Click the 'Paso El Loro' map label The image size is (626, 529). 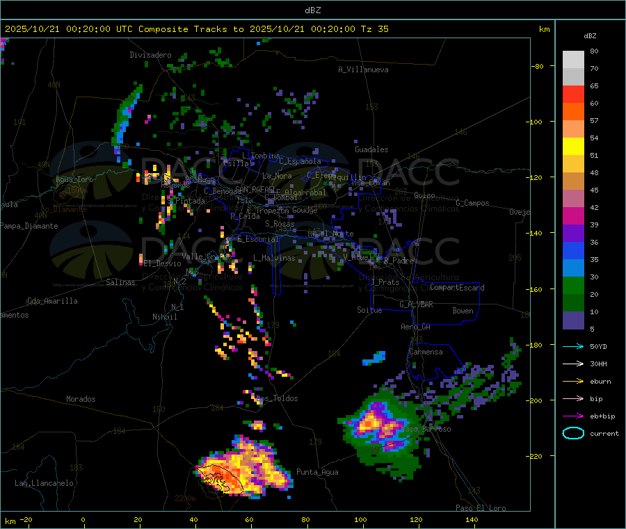[x=481, y=508]
